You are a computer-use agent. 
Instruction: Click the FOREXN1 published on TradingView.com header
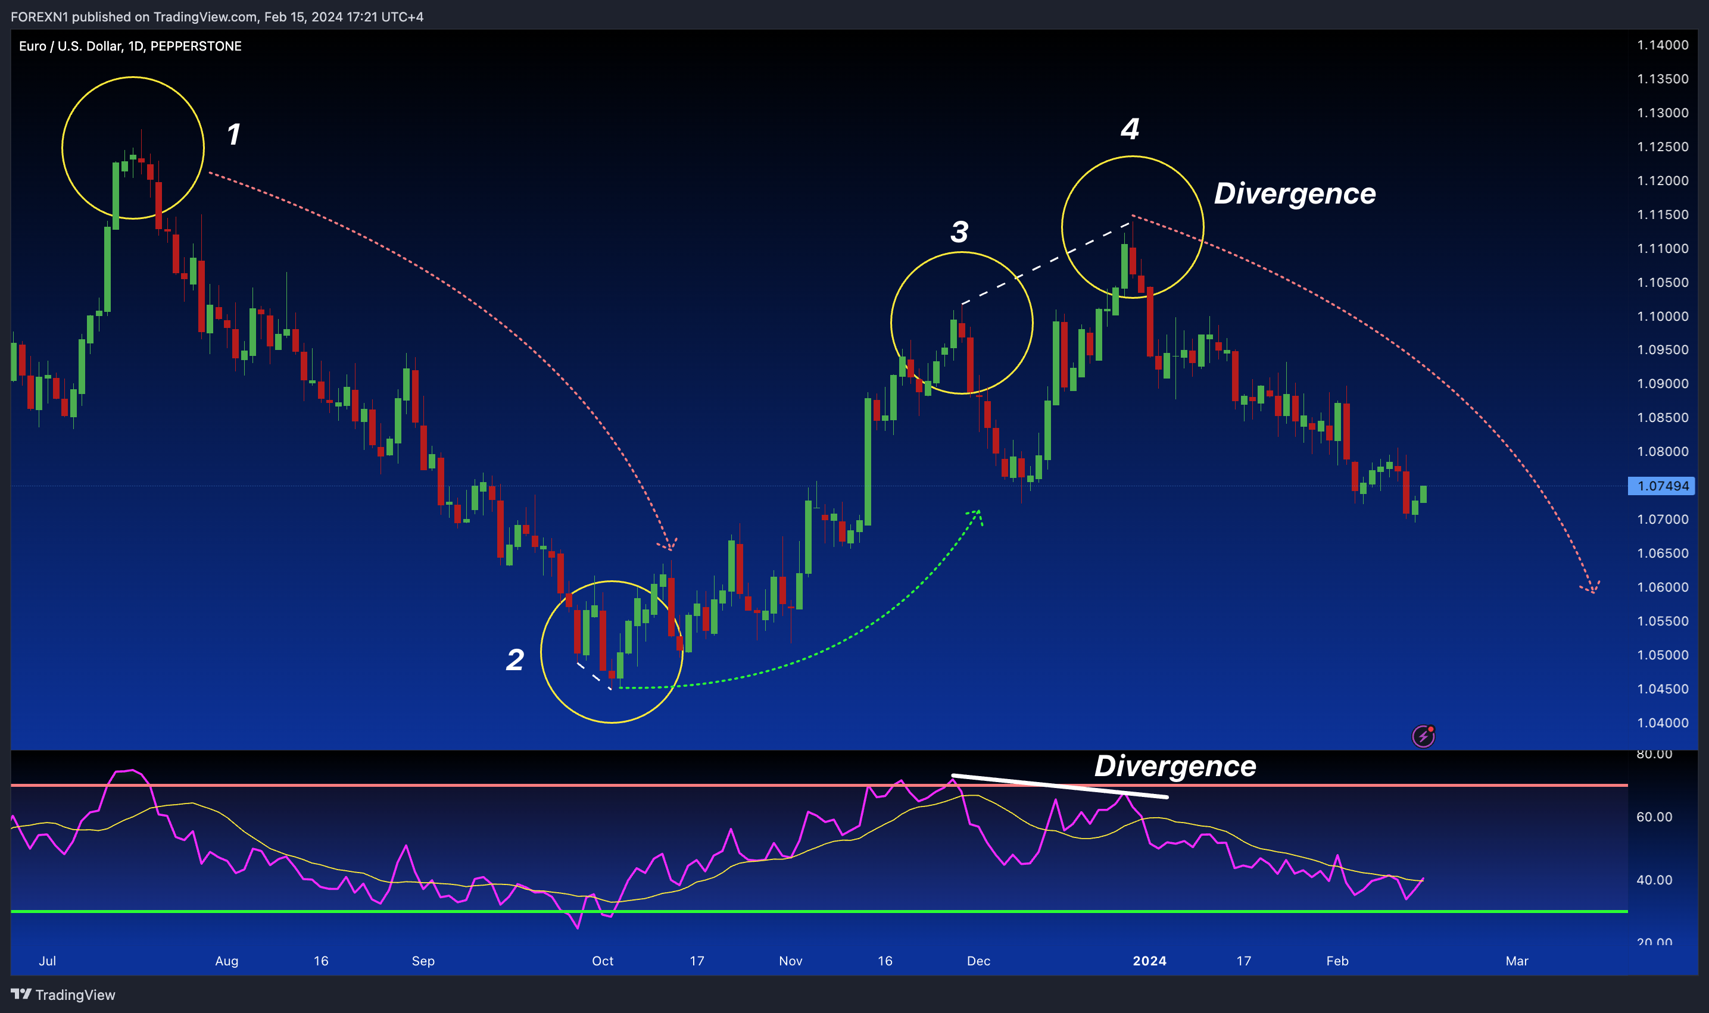(217, 17)
